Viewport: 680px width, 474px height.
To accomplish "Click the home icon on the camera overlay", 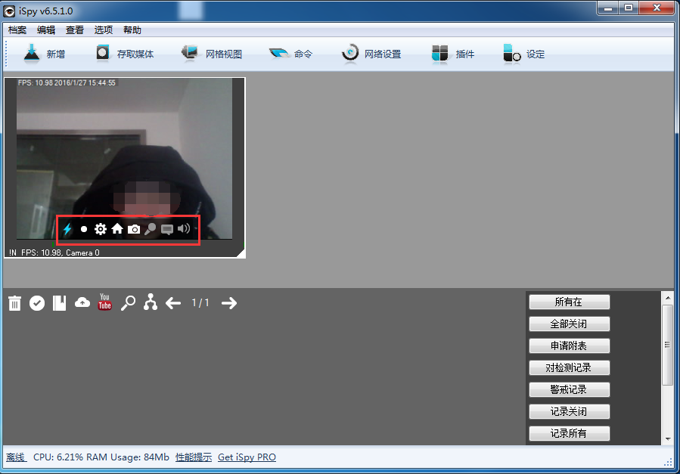I will pos(117,228).
